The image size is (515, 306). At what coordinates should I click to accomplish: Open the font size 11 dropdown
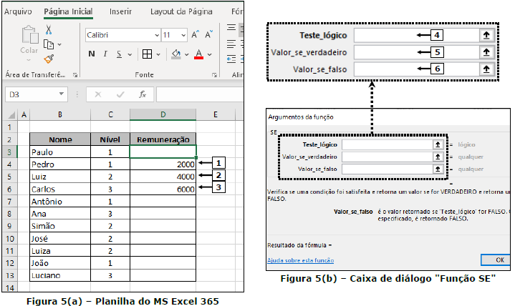click(183, 35)
